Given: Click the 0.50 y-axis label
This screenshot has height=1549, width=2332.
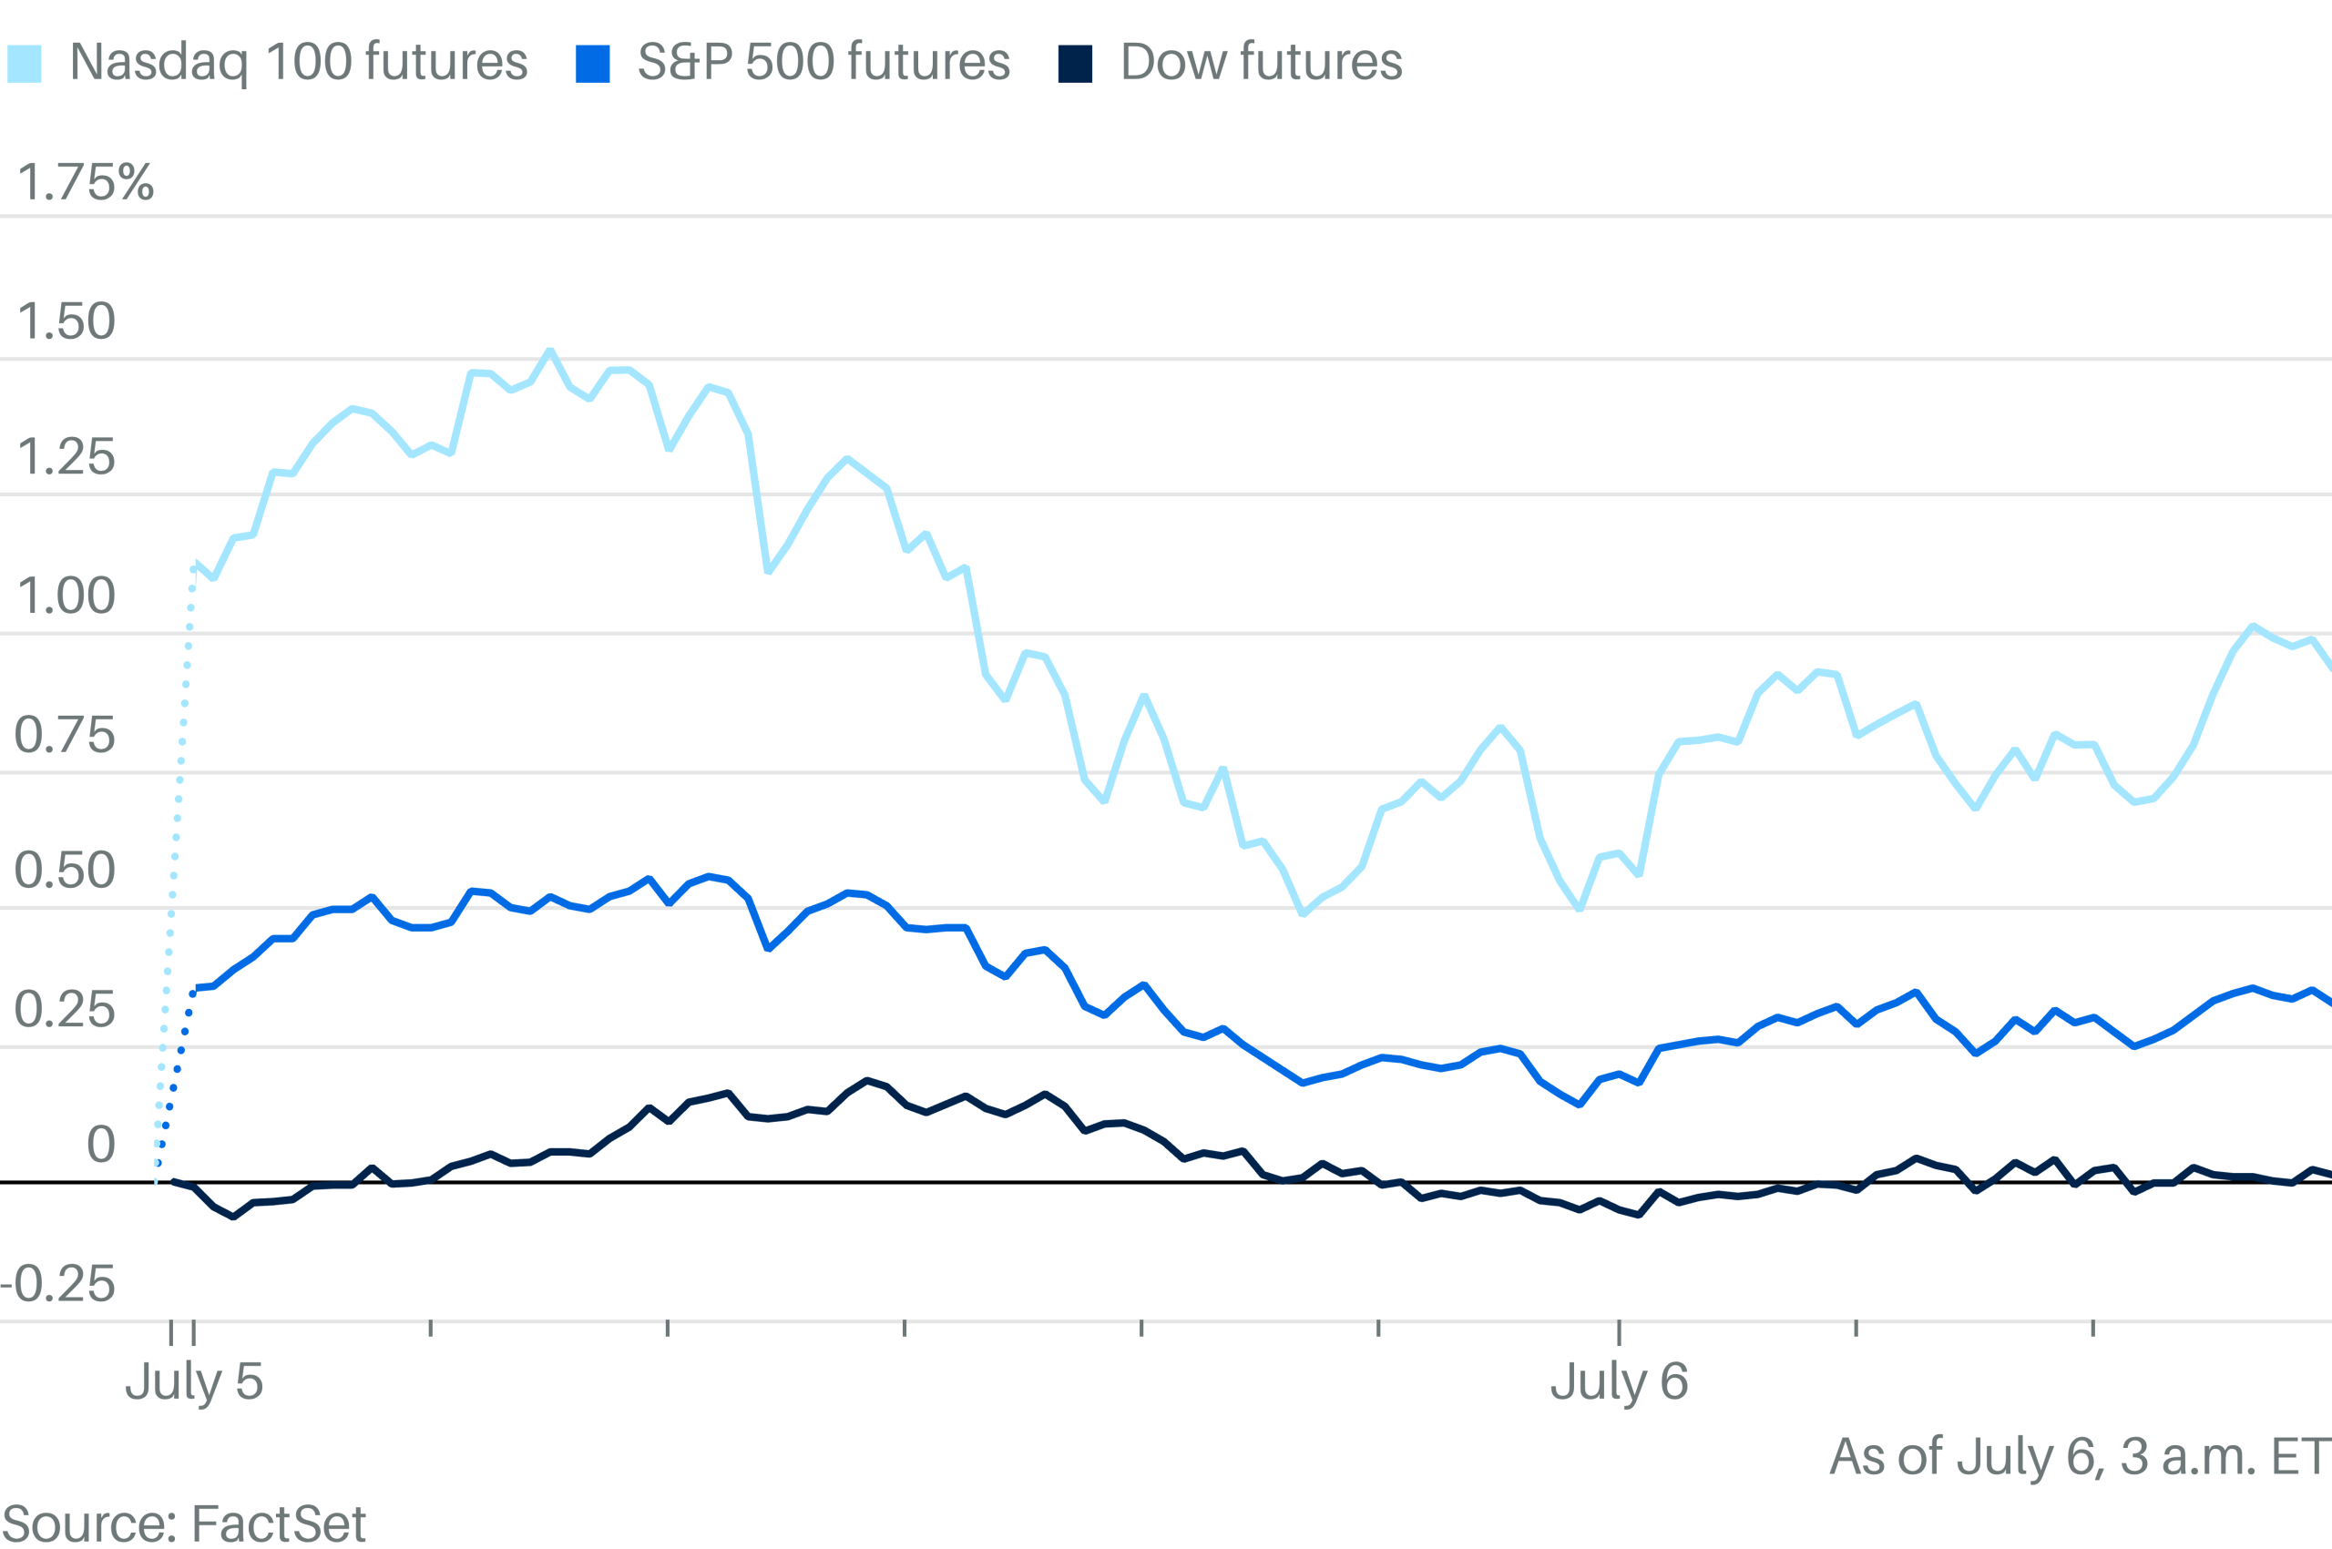Looking at the screenshot, I should coord(65,871).
